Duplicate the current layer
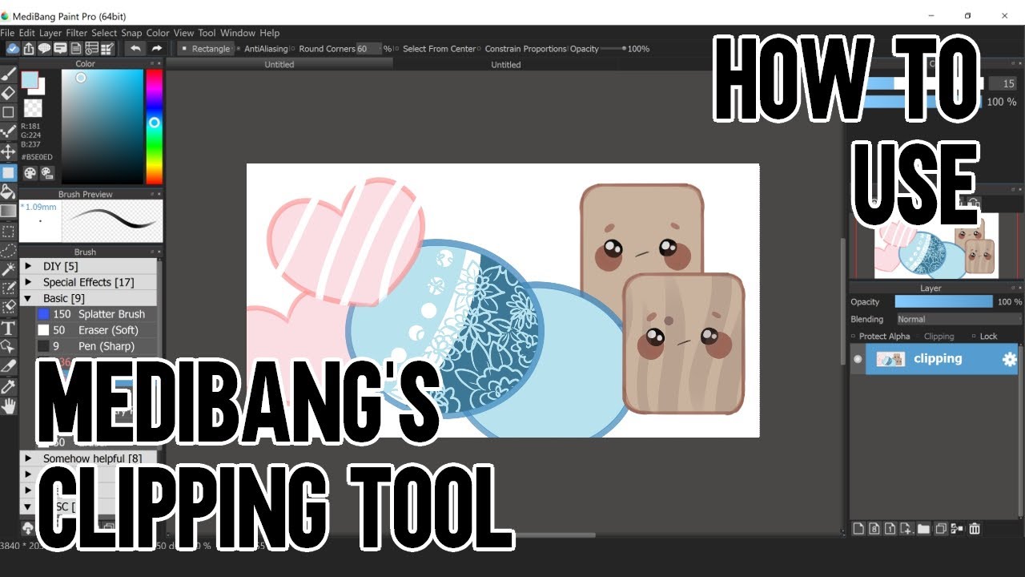 941,529
